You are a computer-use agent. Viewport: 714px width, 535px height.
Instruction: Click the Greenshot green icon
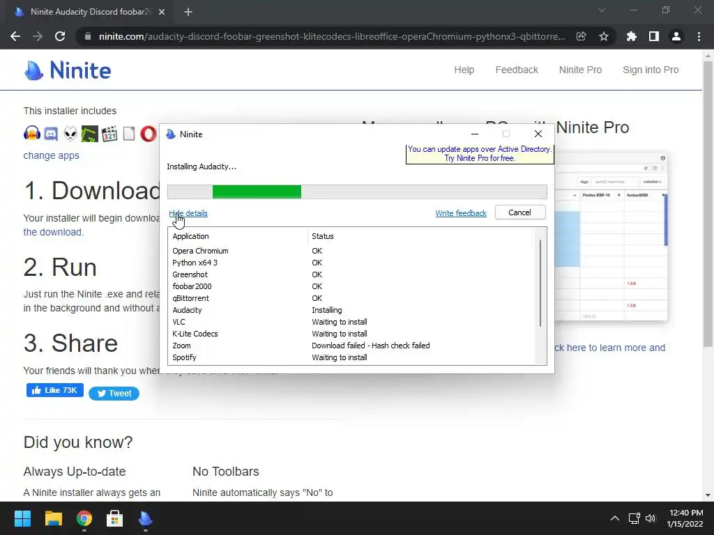tap(90, 134)
